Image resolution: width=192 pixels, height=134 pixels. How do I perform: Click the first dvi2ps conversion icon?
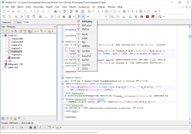coord(112,17)
